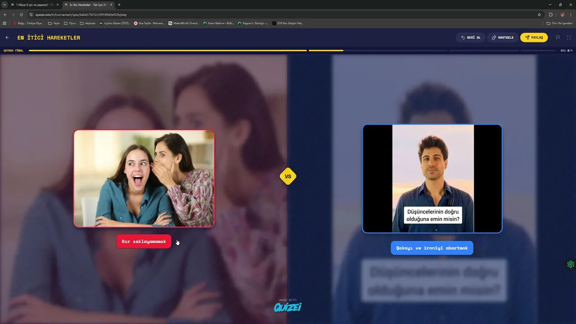Open the 'Ana Sayfa - Persone...' bookmark

point(149,23)
